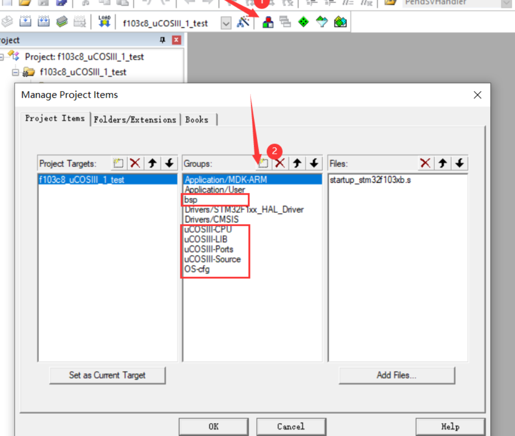Move the Project Target down with the arrow
Viewport: 515px width, 436px height.
pyautogui.click(x=169, y=163)
